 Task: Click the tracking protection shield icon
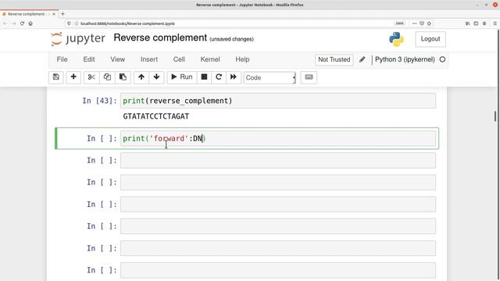click(69, 23)
